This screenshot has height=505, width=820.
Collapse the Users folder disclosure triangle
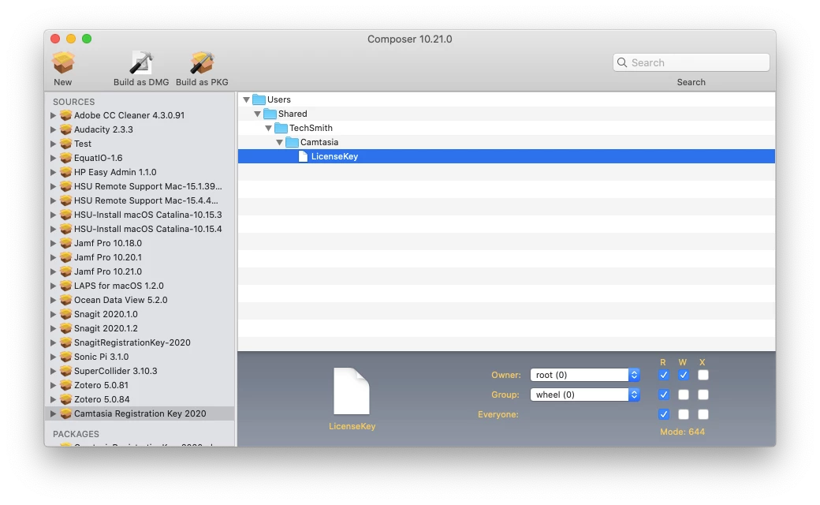(x=246, y=99)
